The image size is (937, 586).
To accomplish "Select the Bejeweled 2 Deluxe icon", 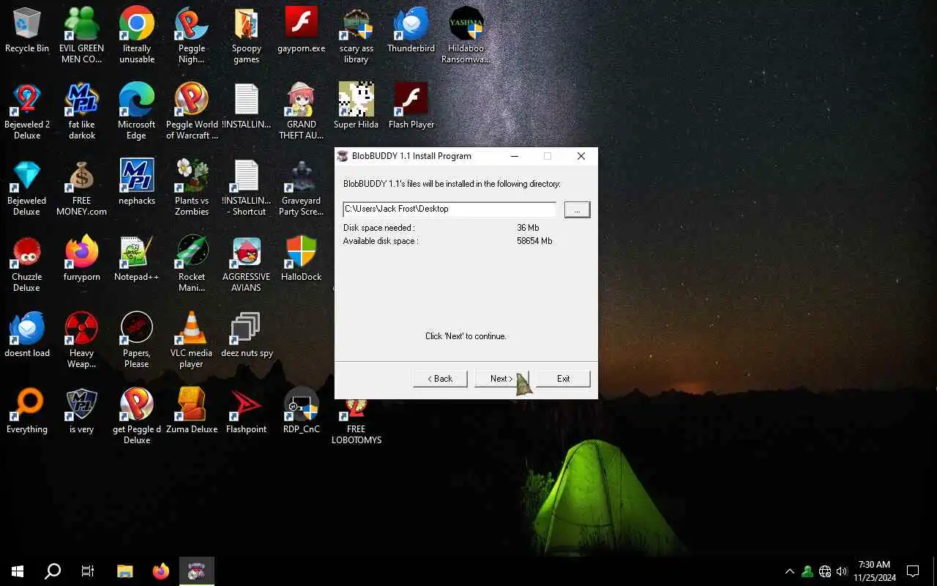I will (x=27, y=111).
